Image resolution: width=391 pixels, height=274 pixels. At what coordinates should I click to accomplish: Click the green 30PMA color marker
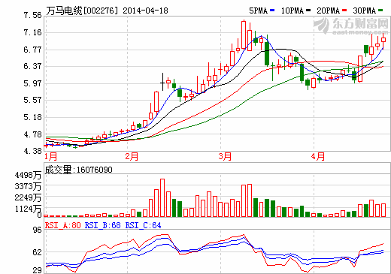(x=380, y=11)
